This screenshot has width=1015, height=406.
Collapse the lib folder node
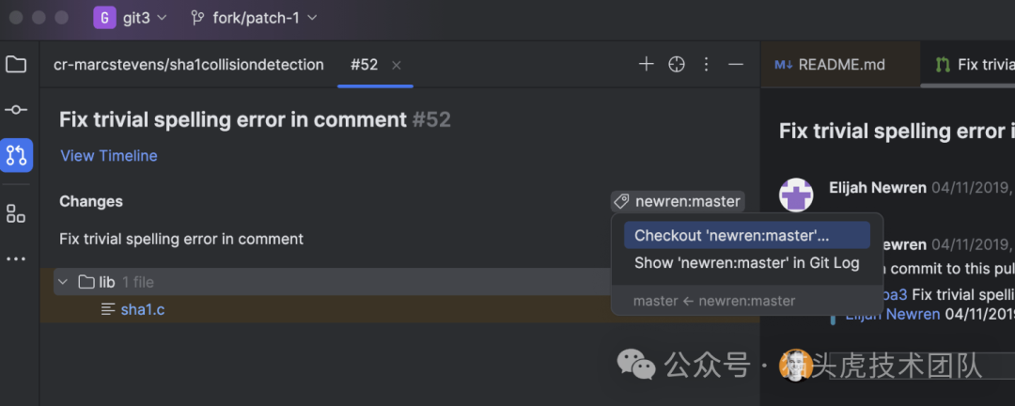point(63,282)
